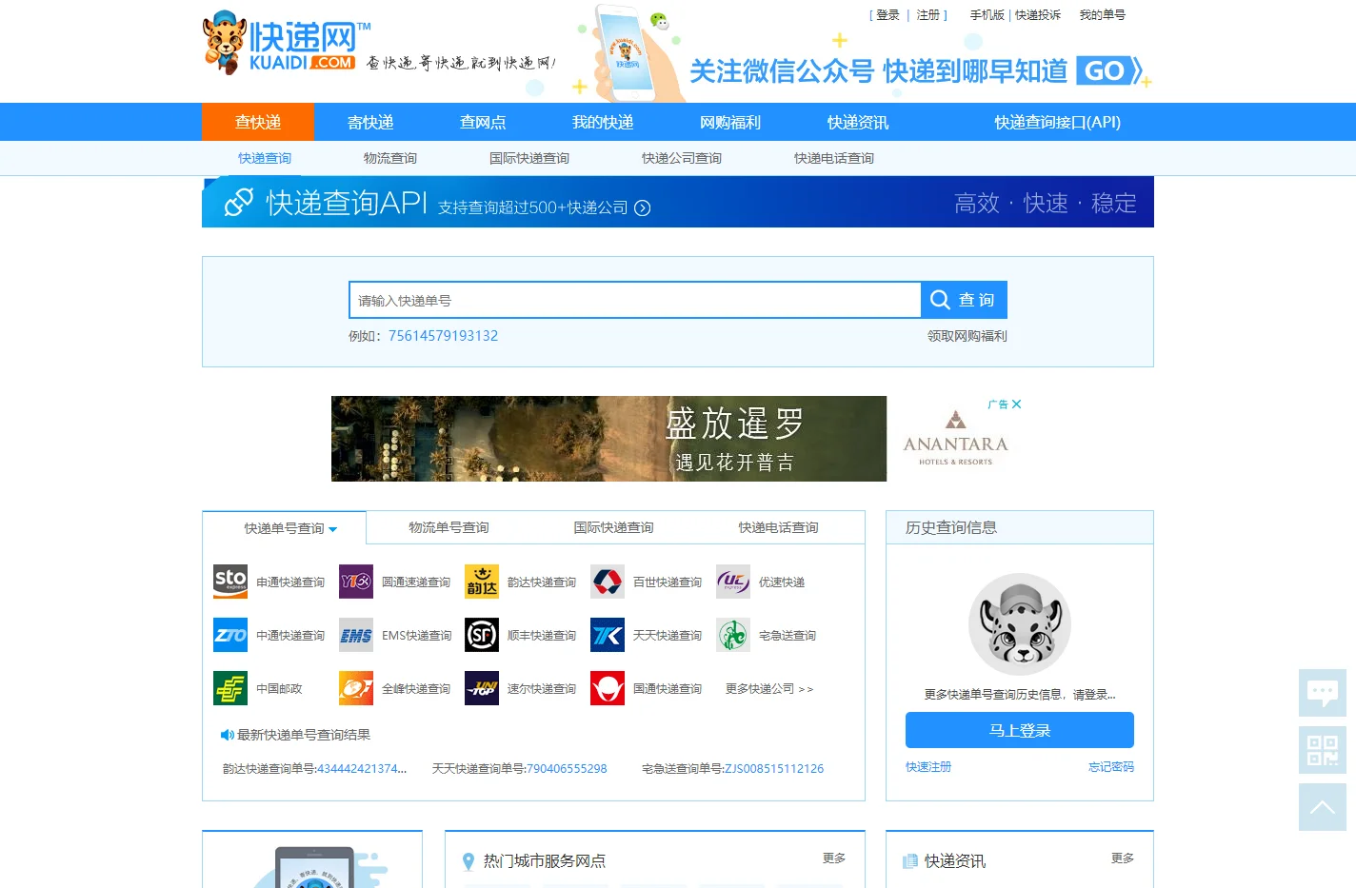Click the 快速注册 link

pyautogui.click(x=928, y=767)
